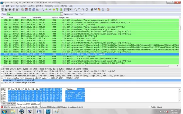Switch to Frame (1246 bytes) tab

(x=8, y=104)
